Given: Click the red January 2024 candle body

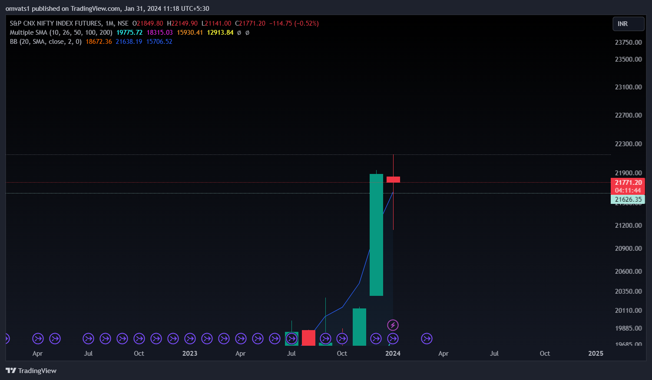Looking at the screenshot, I should click(393, 180).
